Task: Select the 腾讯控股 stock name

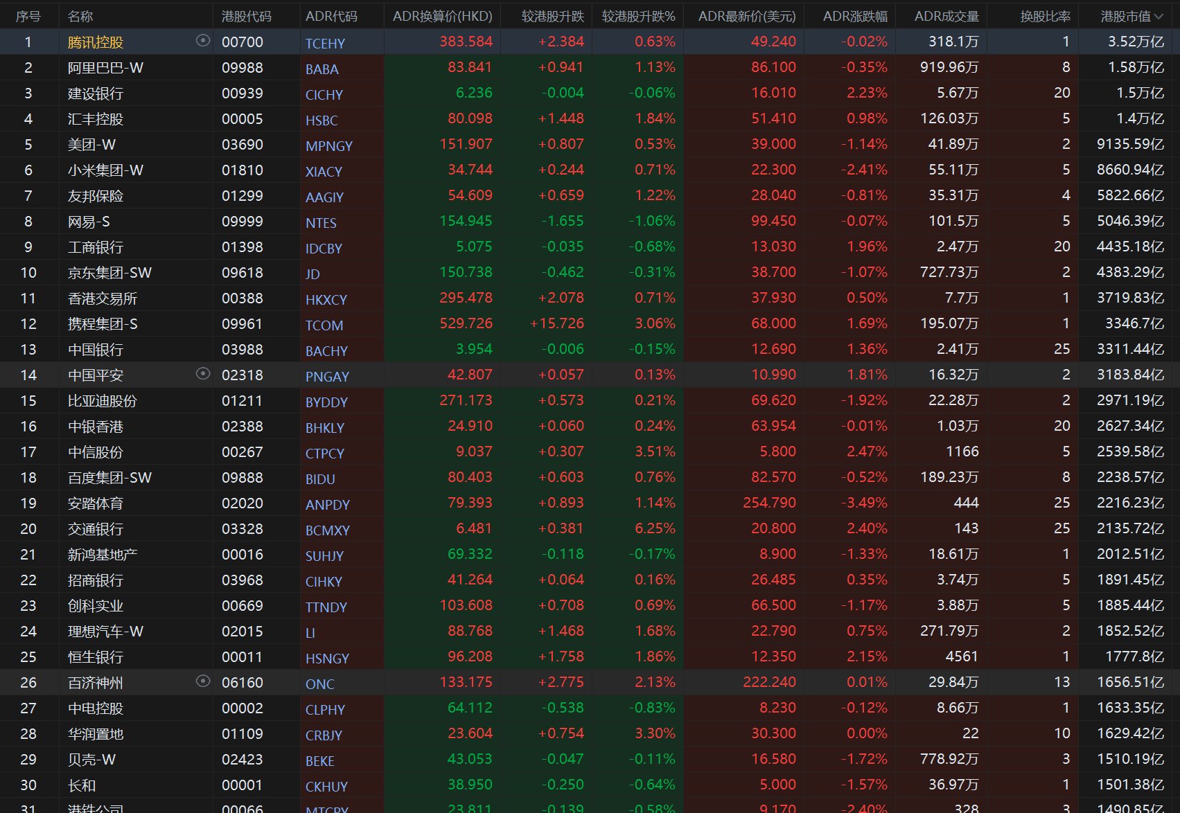Action: pyautogui.click(x=96, y=42)
